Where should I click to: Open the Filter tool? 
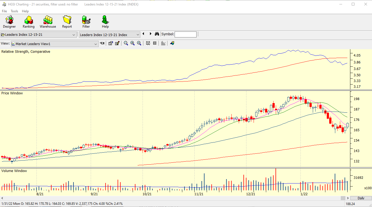point(86,22)
